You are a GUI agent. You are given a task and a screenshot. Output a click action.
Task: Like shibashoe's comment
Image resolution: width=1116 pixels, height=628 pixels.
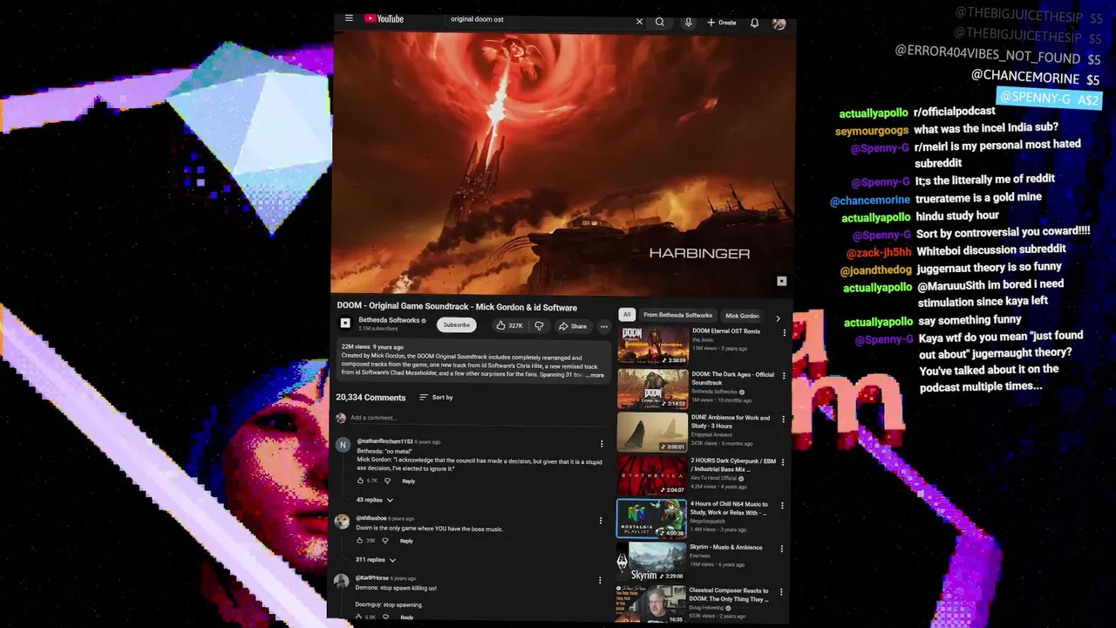coord(359,541)
